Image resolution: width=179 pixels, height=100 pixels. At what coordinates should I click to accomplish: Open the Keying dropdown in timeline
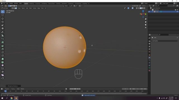click(13, 89)
